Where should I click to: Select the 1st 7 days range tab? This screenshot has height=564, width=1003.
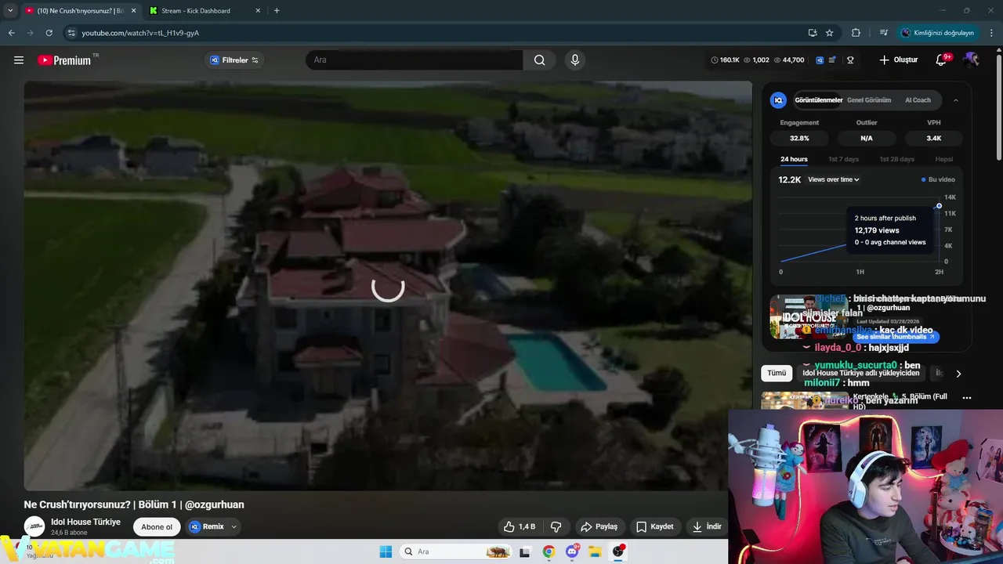[x=843, y=159]
